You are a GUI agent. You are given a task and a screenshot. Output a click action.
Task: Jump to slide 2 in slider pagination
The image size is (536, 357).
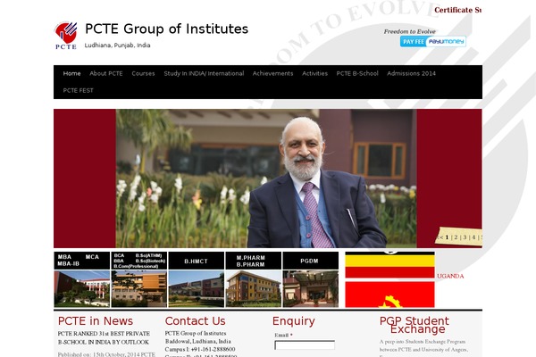456,237
